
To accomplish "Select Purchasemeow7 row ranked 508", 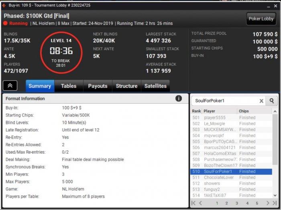I will point(231,160).
